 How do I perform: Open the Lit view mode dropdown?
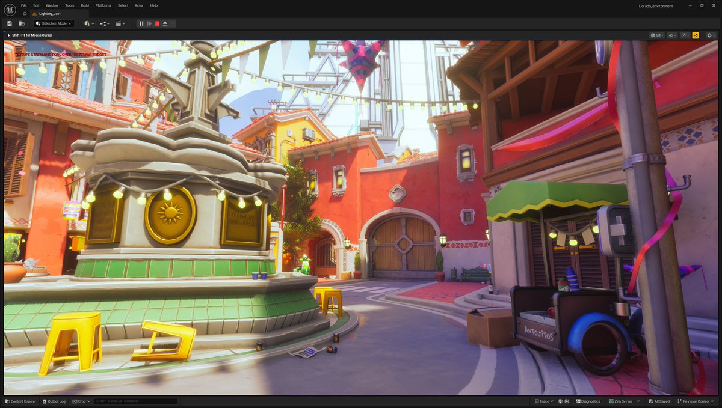coord(656,35)
